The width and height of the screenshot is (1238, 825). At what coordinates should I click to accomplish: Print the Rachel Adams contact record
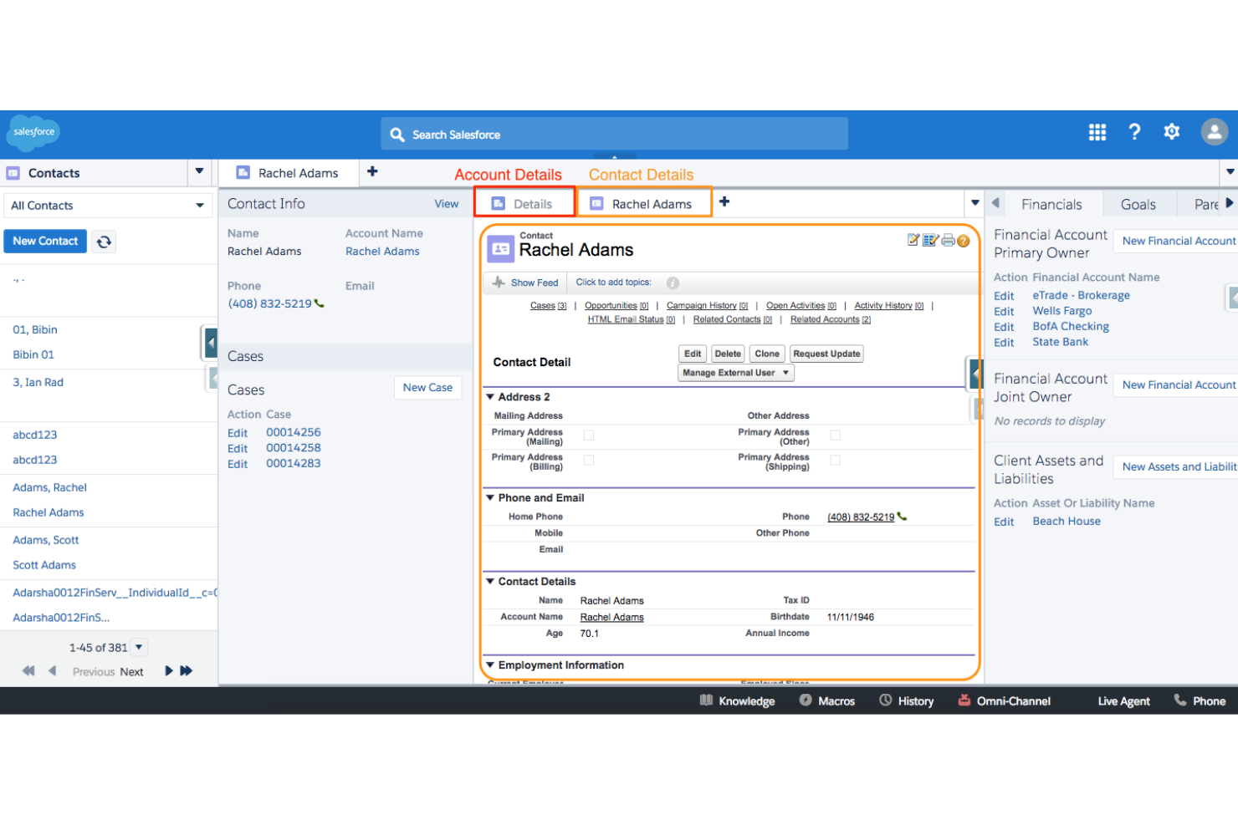point(948,239)
